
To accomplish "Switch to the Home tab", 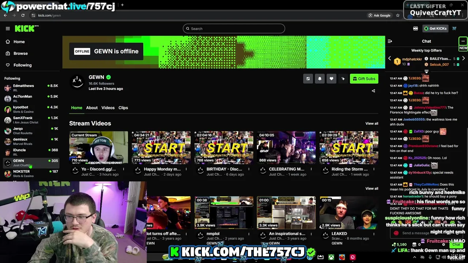I will point(76,108).
